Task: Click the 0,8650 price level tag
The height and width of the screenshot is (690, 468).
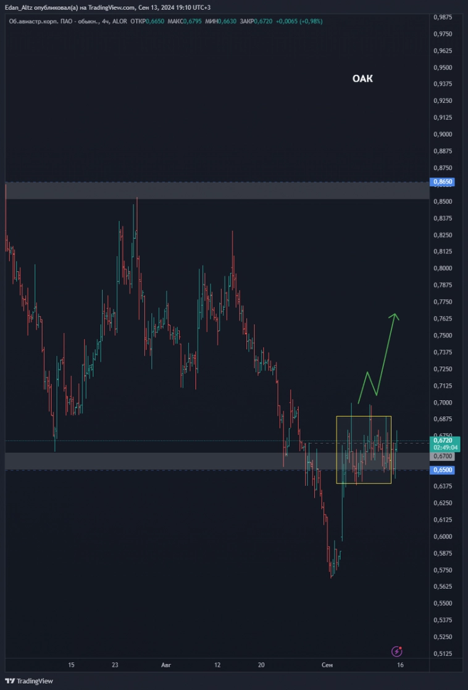Action: pyautogui.click(x=443, y=182)
